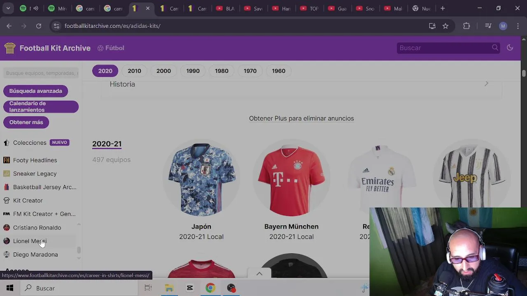
Task: Go back with the browser back arrow
Action: tap(9, 26)
